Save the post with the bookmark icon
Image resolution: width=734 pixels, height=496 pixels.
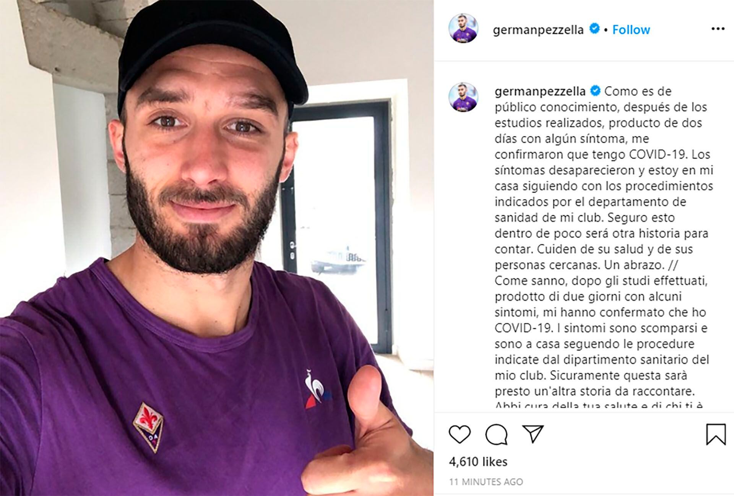(x=716, y=435)
